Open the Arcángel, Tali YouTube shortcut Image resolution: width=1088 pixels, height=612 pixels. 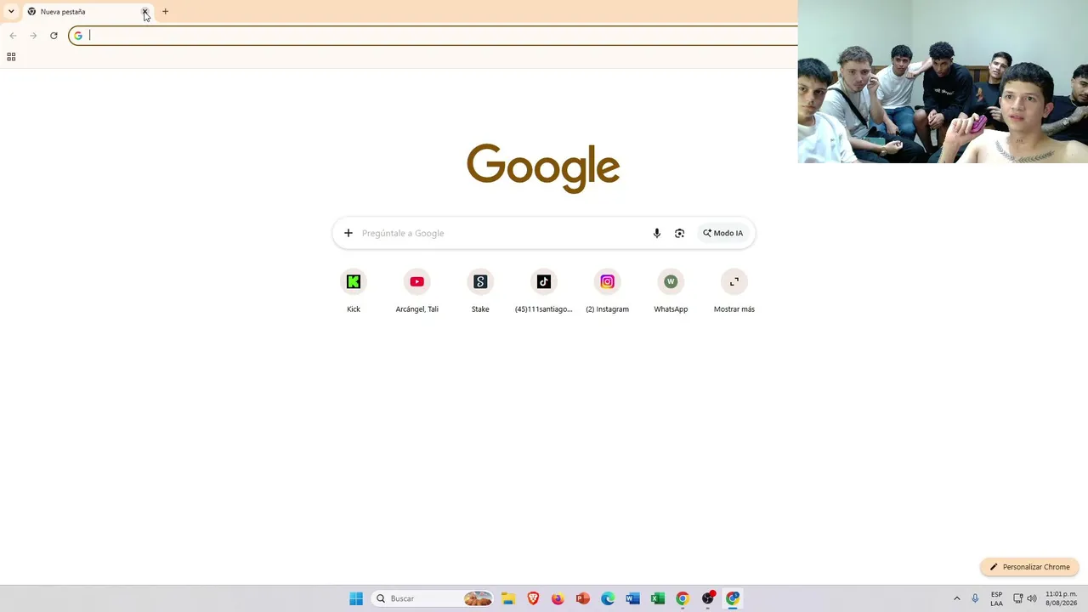pyautogui.click(x=416, y=291)
